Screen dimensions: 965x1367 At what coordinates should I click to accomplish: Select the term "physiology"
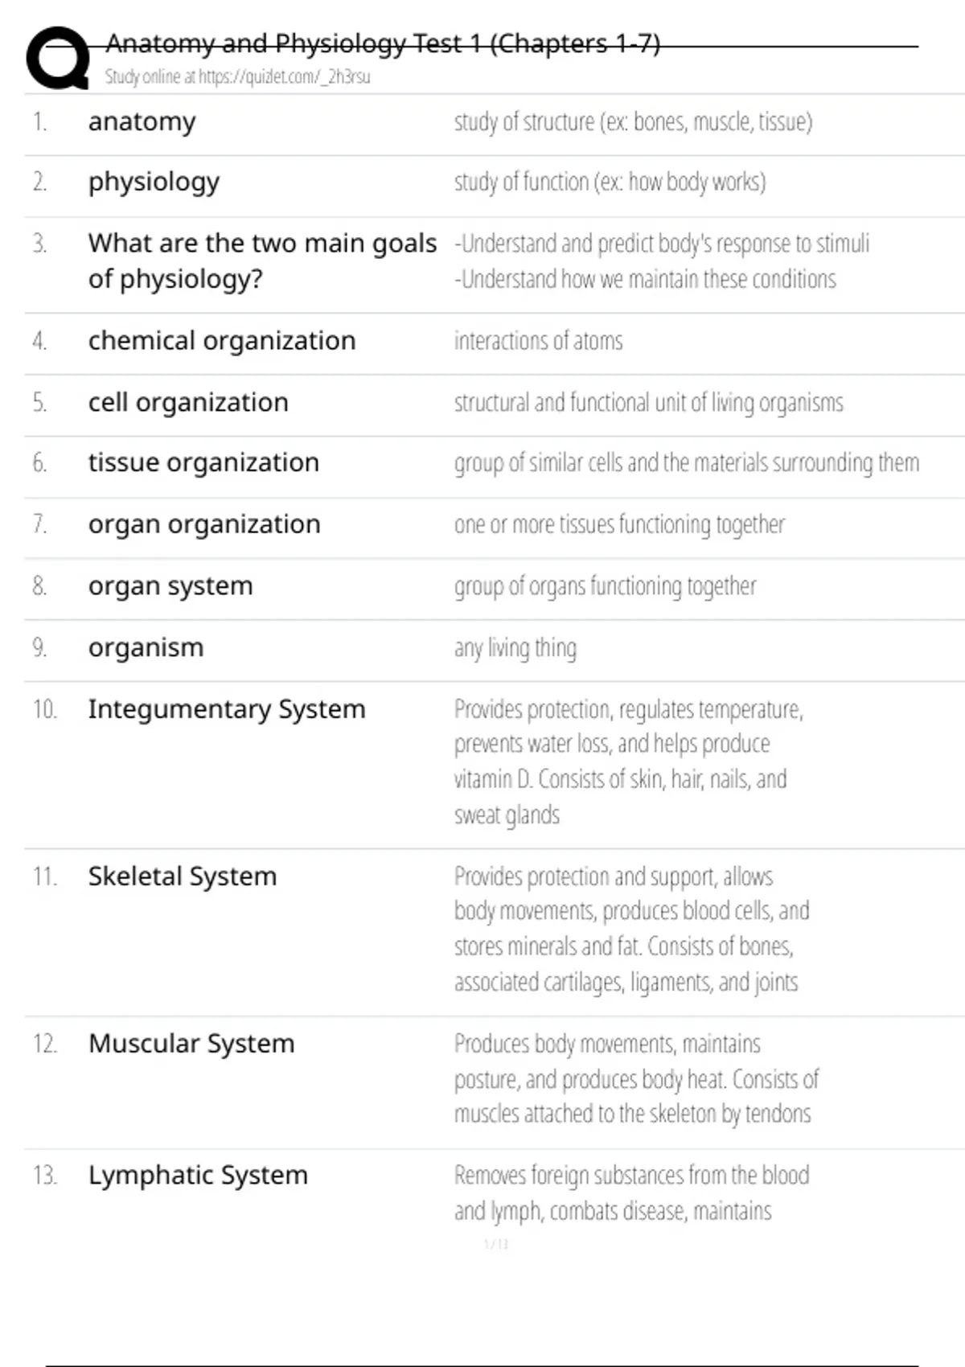click(154, 182)
